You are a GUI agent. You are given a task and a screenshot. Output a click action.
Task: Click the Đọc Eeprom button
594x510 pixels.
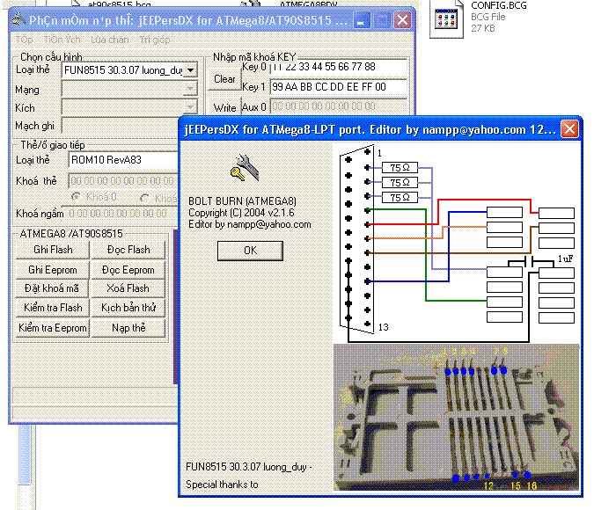[x=128, y=270]
